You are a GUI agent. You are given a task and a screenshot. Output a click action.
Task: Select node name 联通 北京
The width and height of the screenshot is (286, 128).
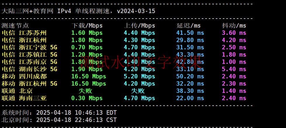(x=17, y=91)
